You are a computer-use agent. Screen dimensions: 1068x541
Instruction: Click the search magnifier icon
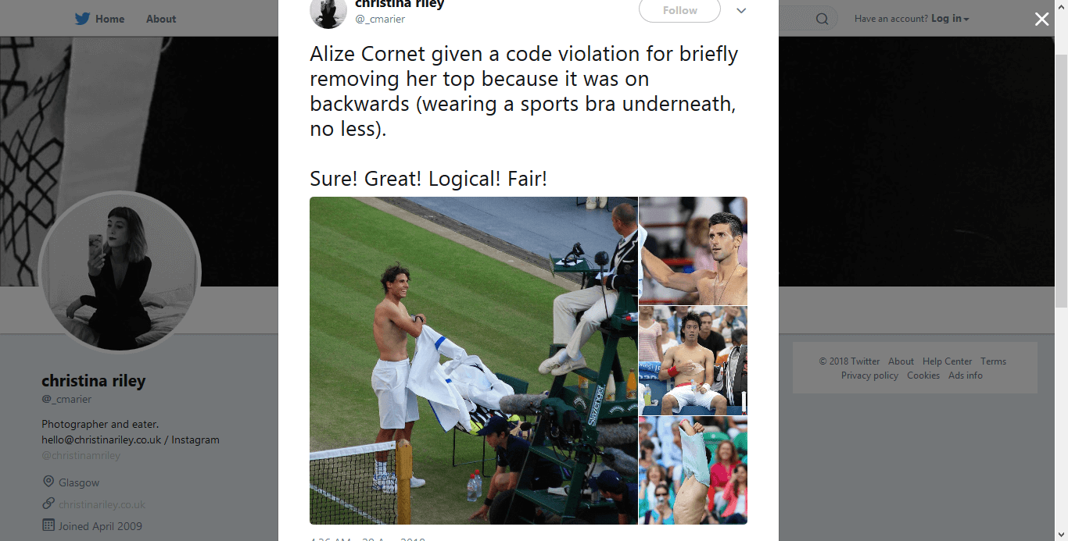coord(822,19)
